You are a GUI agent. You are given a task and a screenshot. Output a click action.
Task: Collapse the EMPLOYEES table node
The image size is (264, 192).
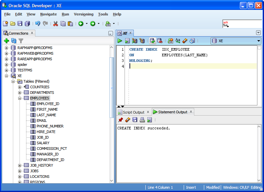point(20,98)
